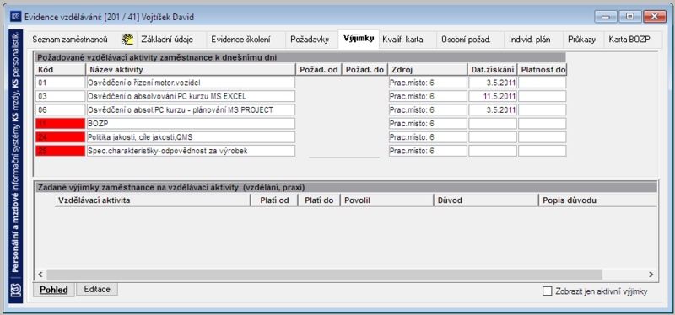Minimize the Evidence vzdělávání window
This screenshot has height=315, width=675.
pyautogui.click(x=606, y=17)
